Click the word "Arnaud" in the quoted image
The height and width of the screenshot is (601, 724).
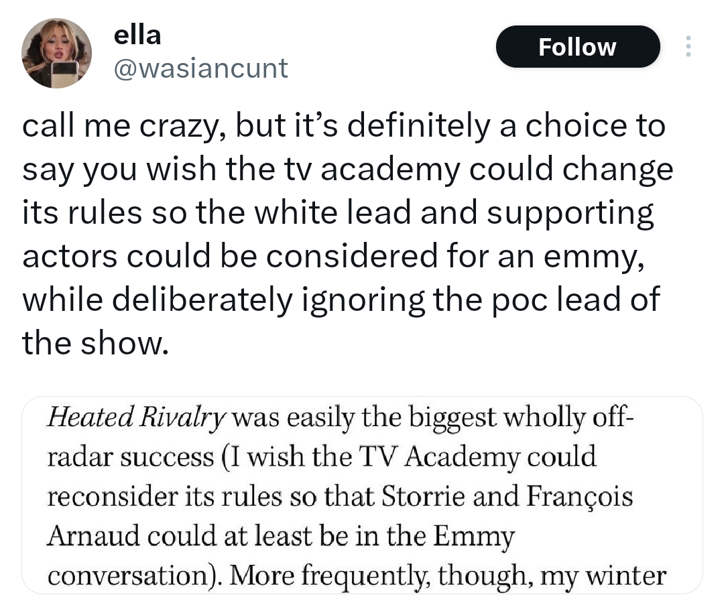[x=94, y=536]
